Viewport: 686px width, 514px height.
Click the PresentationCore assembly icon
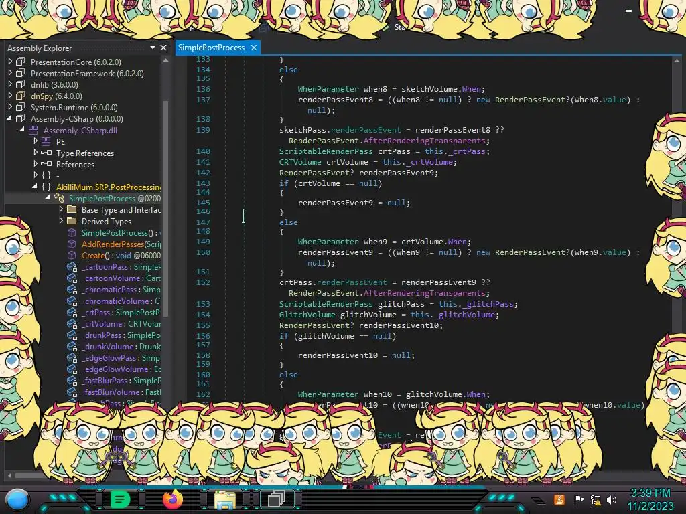[x=21, y=62]
